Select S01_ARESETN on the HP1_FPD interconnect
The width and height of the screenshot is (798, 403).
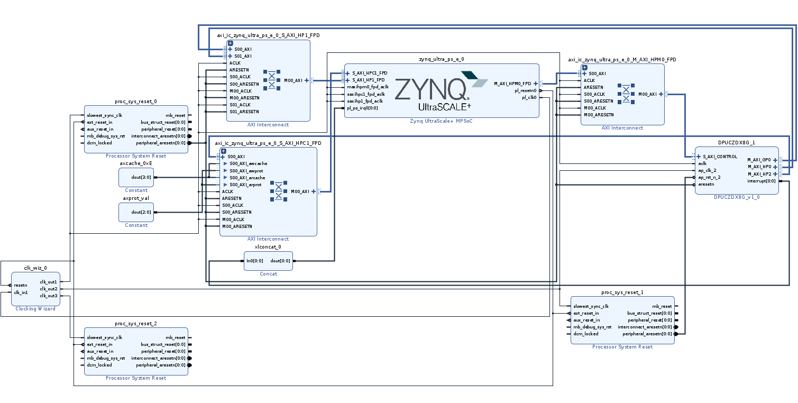pyautogui.click(x=244, y=112)
